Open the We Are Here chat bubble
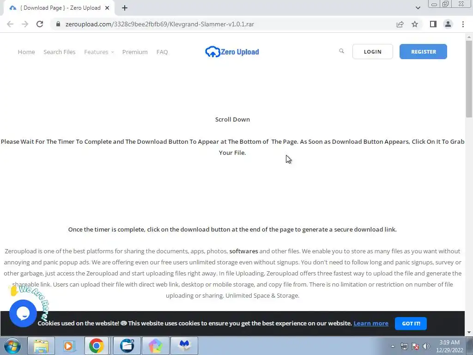 click(23, 313)
